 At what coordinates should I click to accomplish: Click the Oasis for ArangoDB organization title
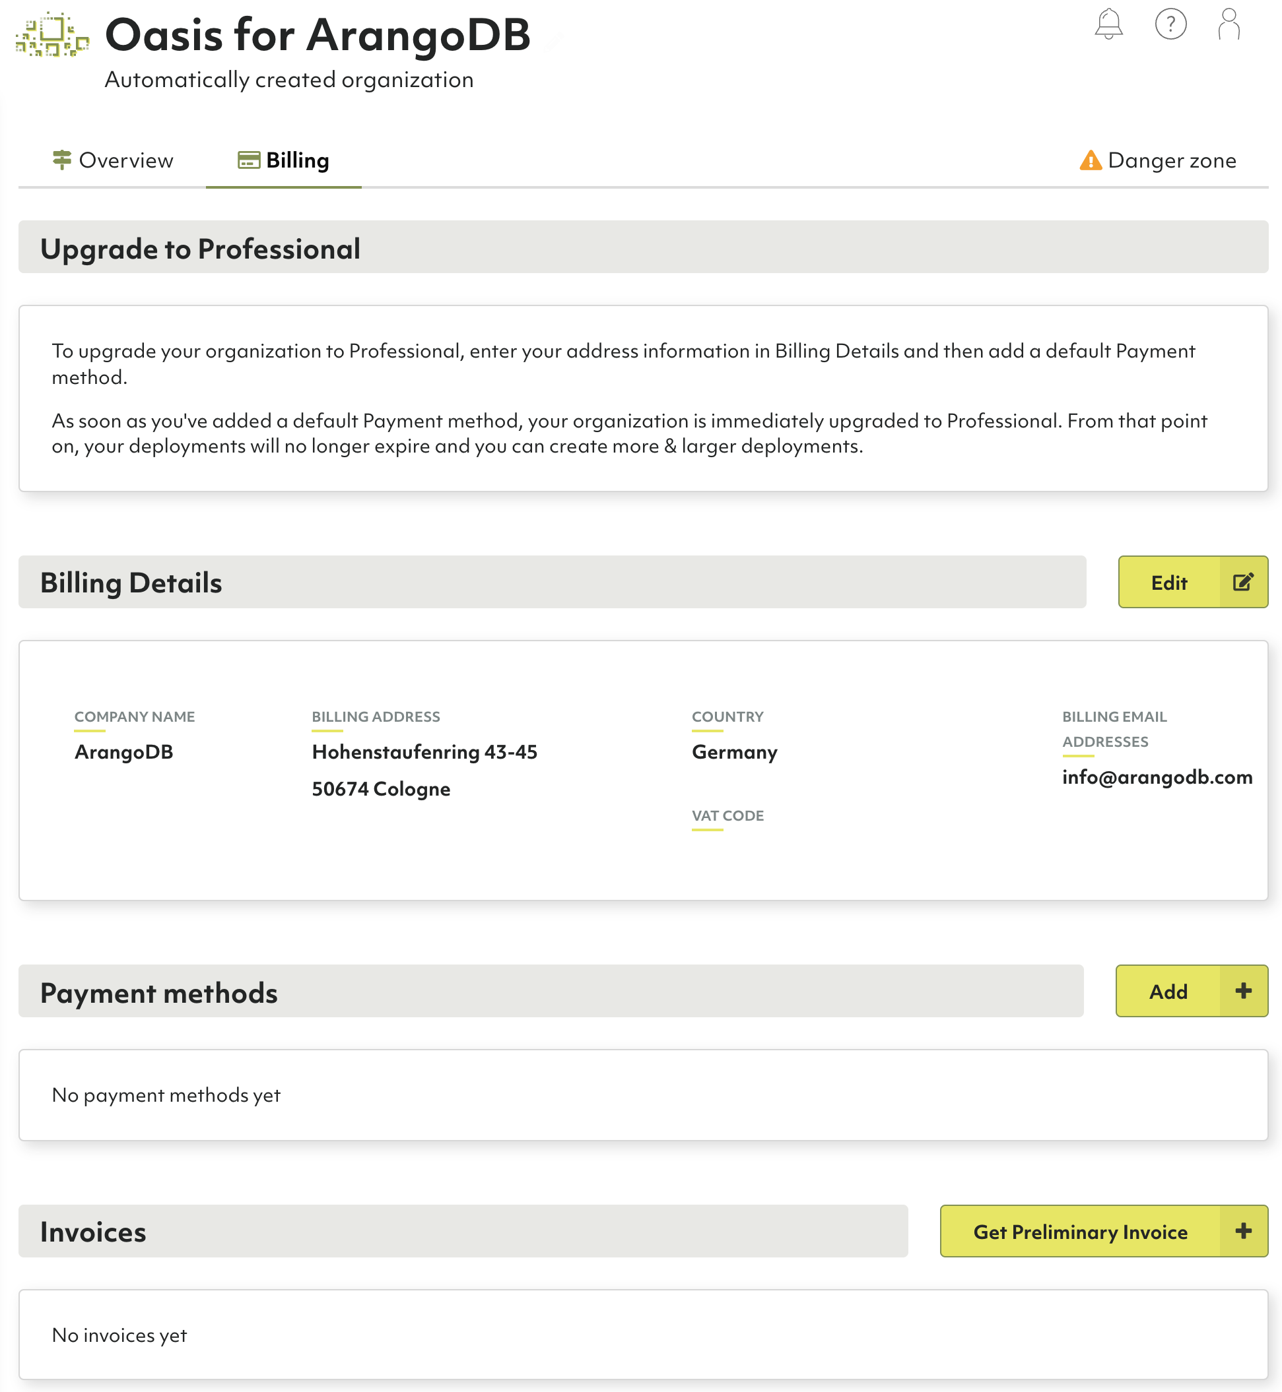317,35
